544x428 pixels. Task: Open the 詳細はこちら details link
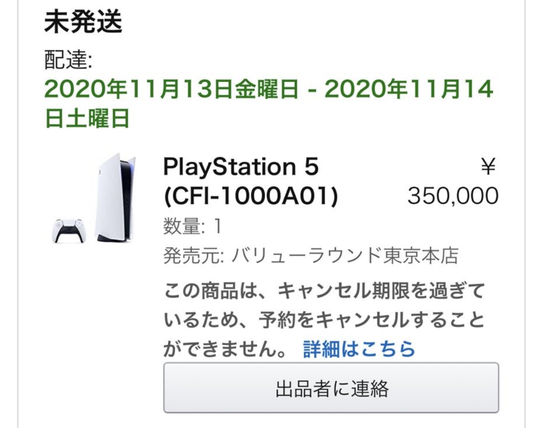coord(359,349)
